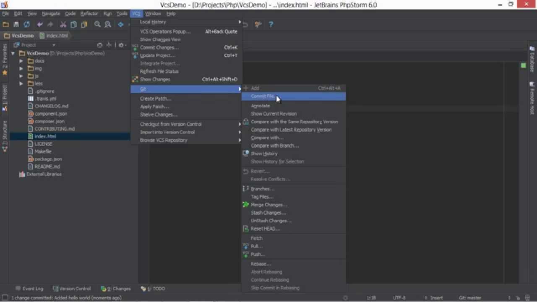Click the Undo toolbar icon
Viewport: 537px width, 302px height.
[x=40, y=25]
